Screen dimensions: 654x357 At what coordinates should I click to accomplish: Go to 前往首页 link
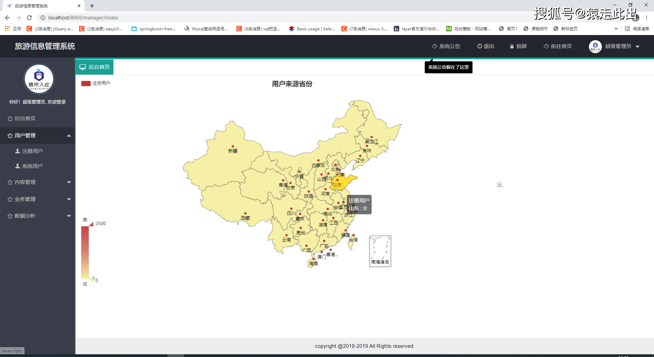pos(558,46)
